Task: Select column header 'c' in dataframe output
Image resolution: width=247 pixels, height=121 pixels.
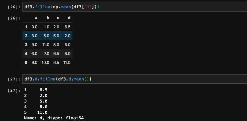Action: (58, 18)
